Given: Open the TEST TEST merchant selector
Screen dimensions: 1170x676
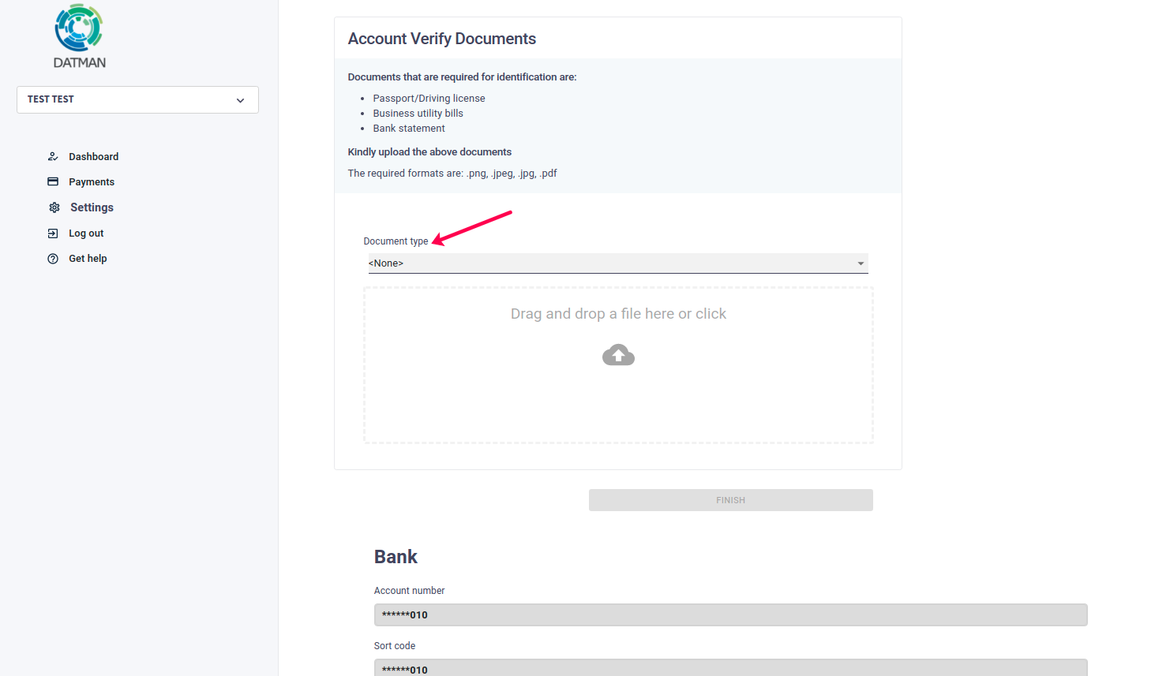Looking at the screenshot, I should click(x=137, y=99).
